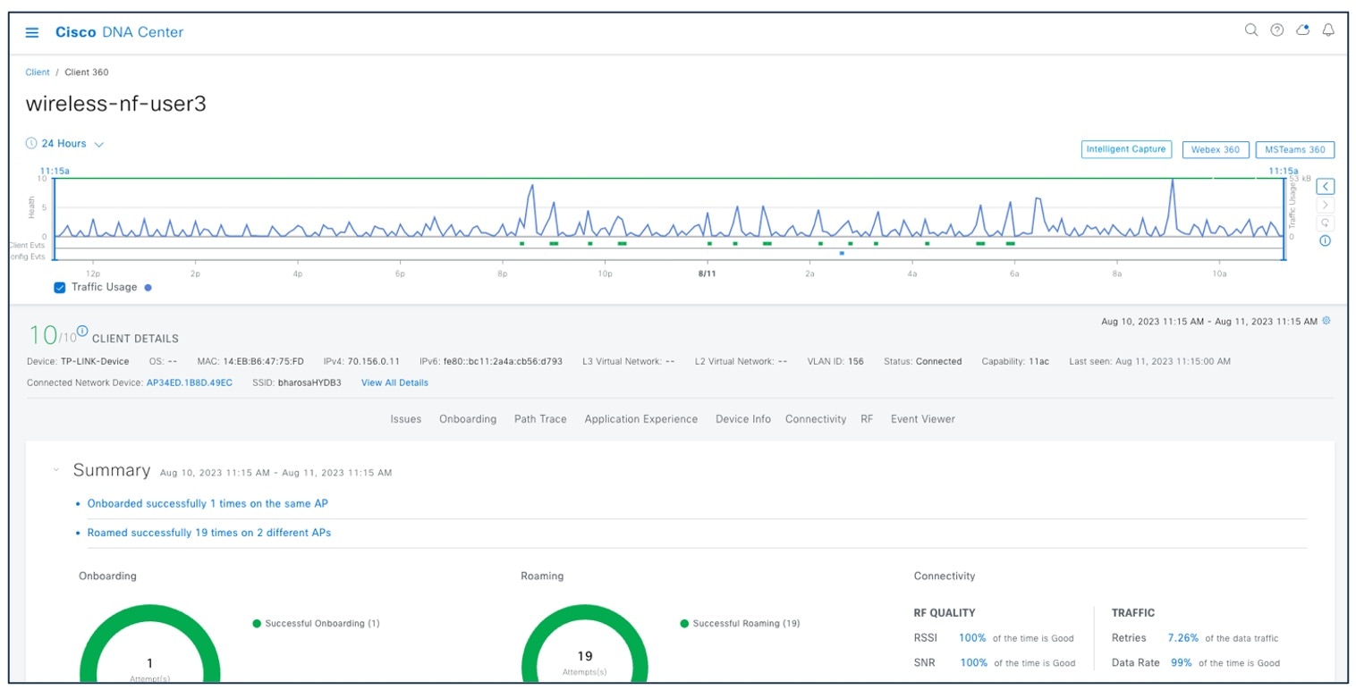
Task: Collapse the Summary section chevron
Action: (56, 469)
